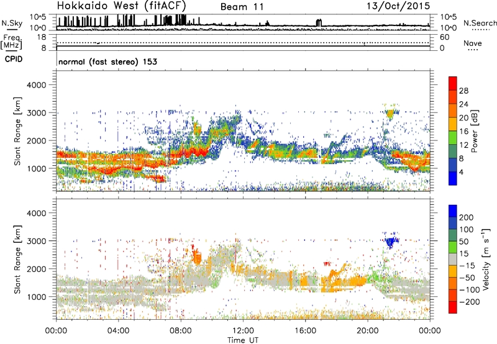497x344 pixels.
Task: Click the 'Time UT' axis label
Action: pyautogui.click(x=243, y=340)
